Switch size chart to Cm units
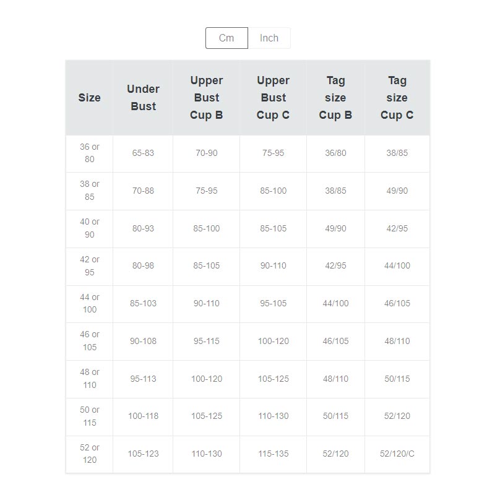 coord(226,38)
